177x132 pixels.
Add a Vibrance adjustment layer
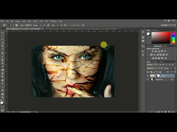pyautogui.click(x=166, y=51)
